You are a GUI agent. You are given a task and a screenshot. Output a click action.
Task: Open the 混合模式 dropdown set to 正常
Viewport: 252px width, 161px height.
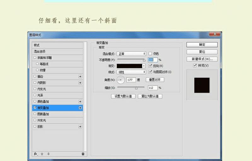click(131, 54)
